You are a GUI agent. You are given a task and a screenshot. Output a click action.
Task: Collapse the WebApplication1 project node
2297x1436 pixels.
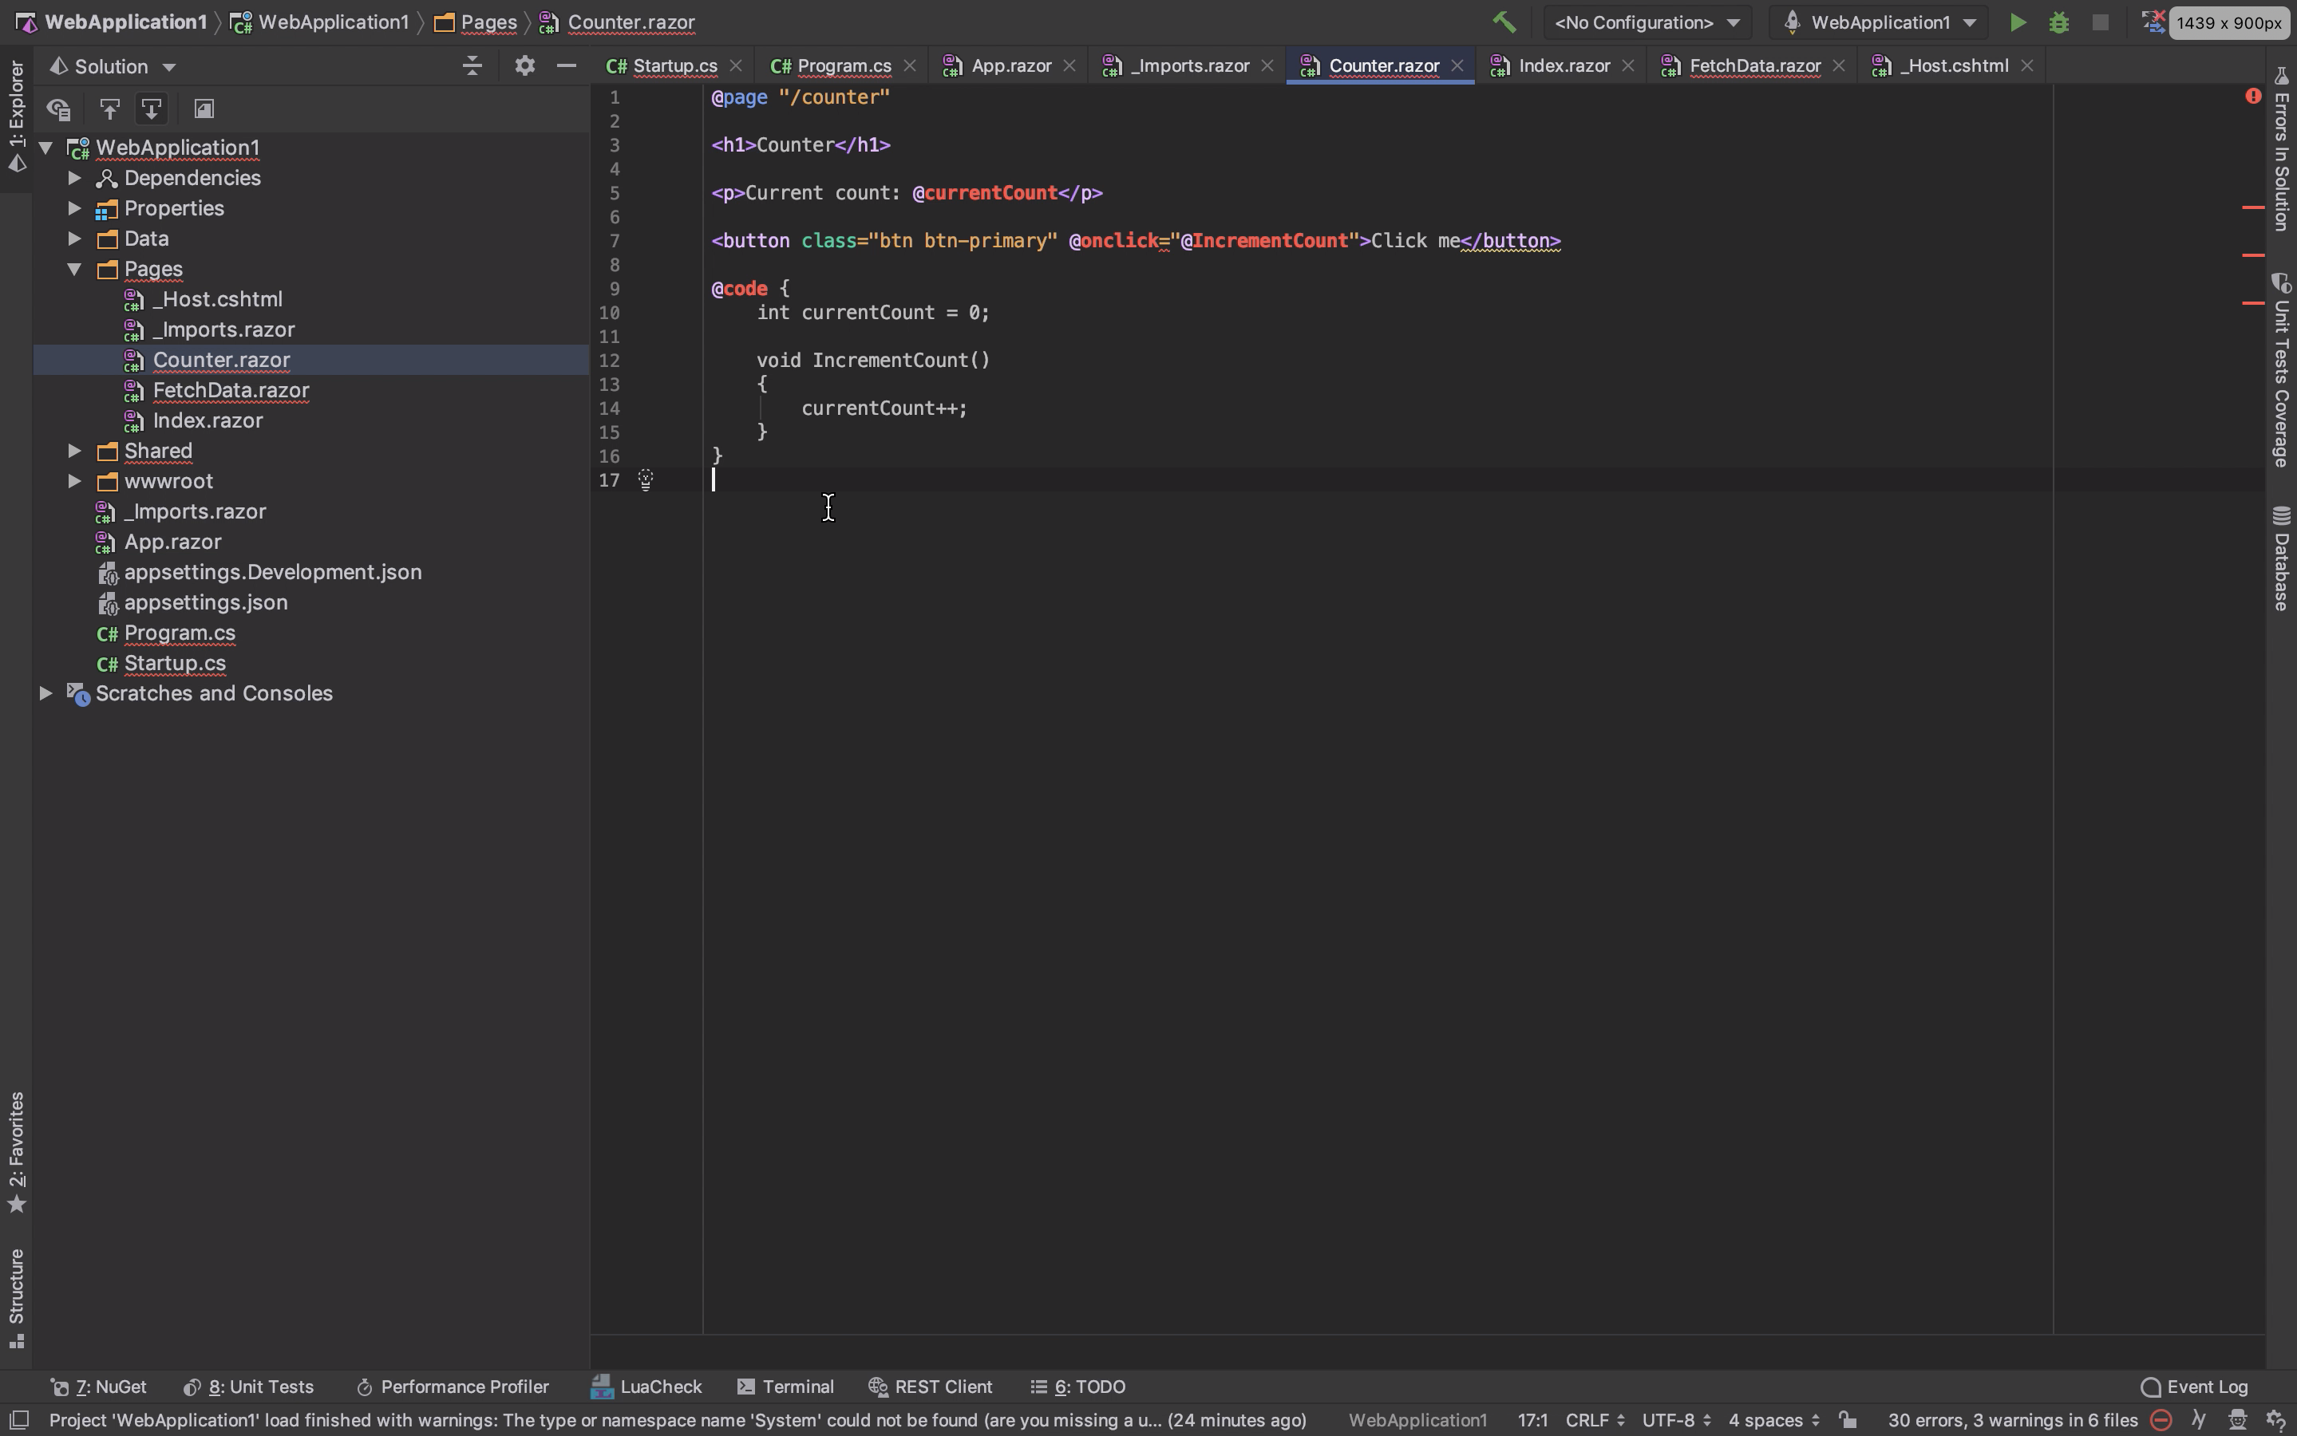tap(45, 148)
